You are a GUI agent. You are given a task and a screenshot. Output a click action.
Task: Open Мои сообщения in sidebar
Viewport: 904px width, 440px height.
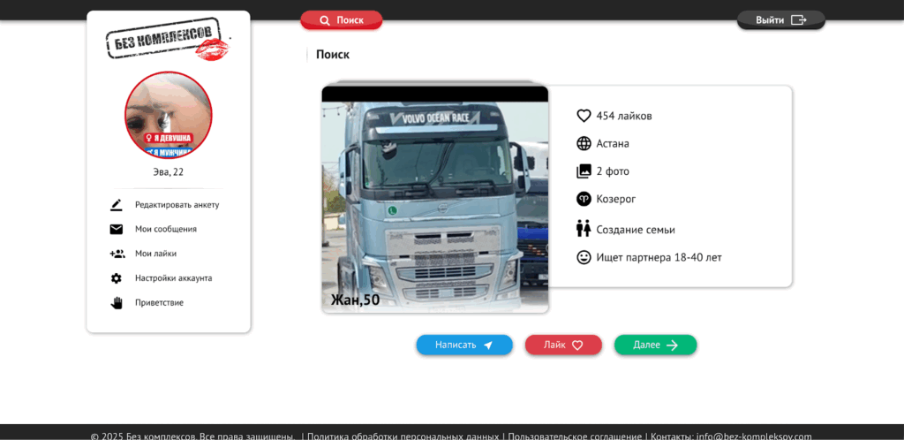click(x=166, y=230)
